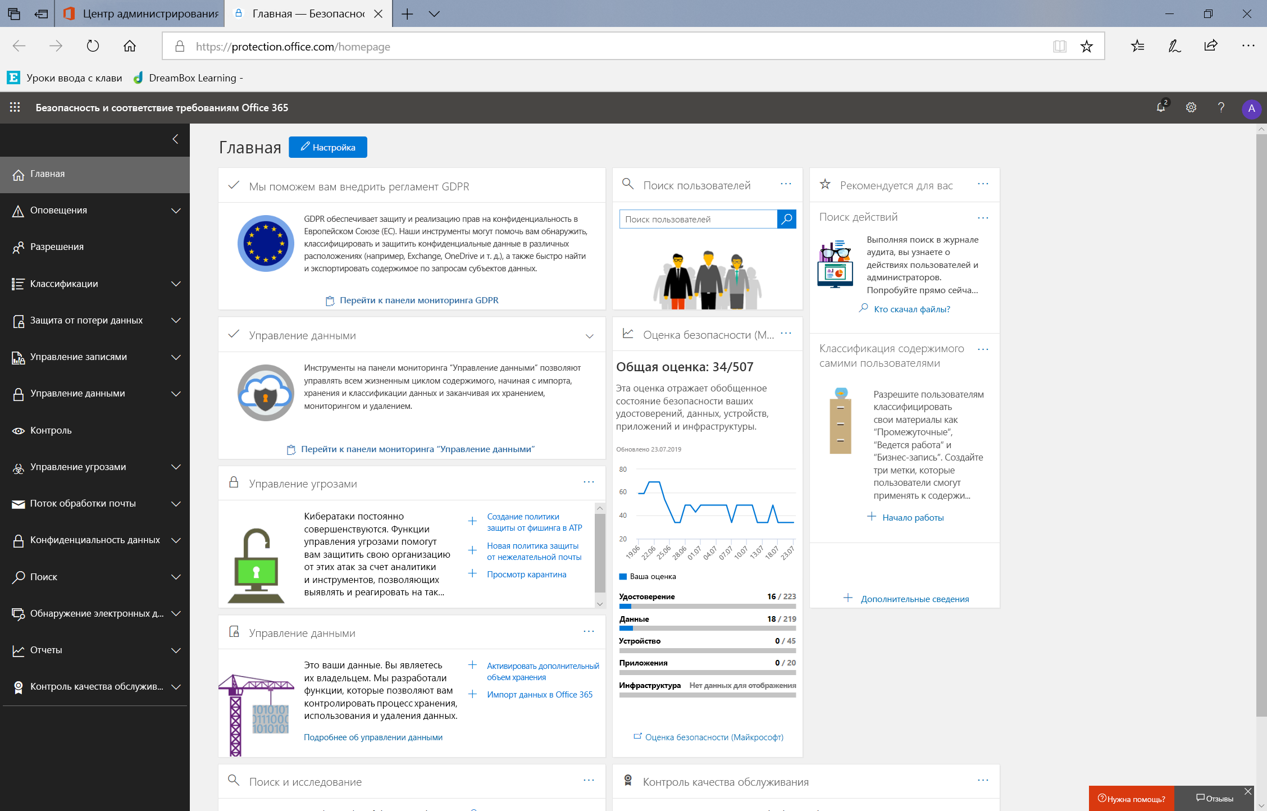The width and height of the screenshot is (1267, 811).
Task: Share this page icon
Action: 1211,46
